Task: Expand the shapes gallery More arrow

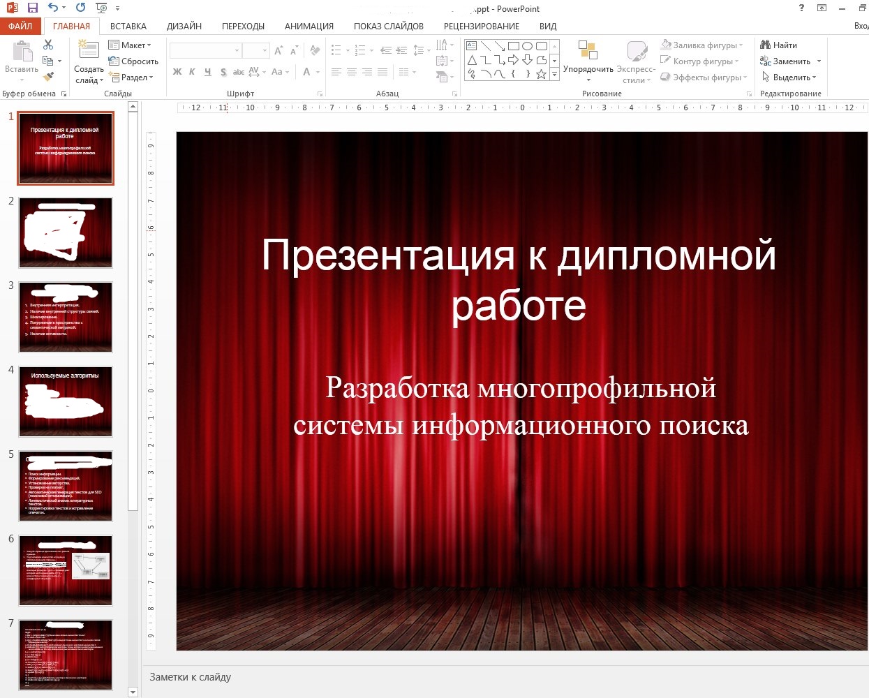Action: (555, 74)
